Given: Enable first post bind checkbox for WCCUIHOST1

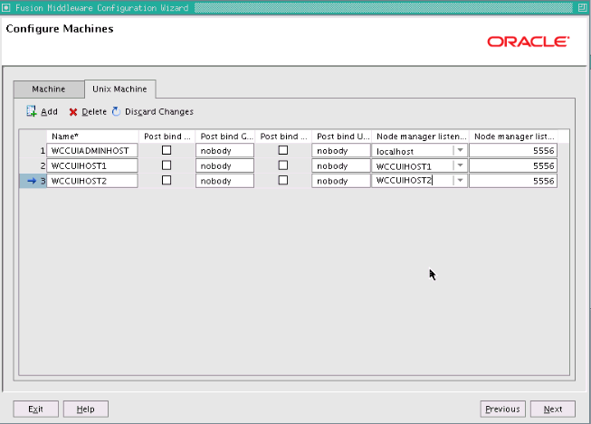Looking at the screenshot, I should click(x=167, y=165).
